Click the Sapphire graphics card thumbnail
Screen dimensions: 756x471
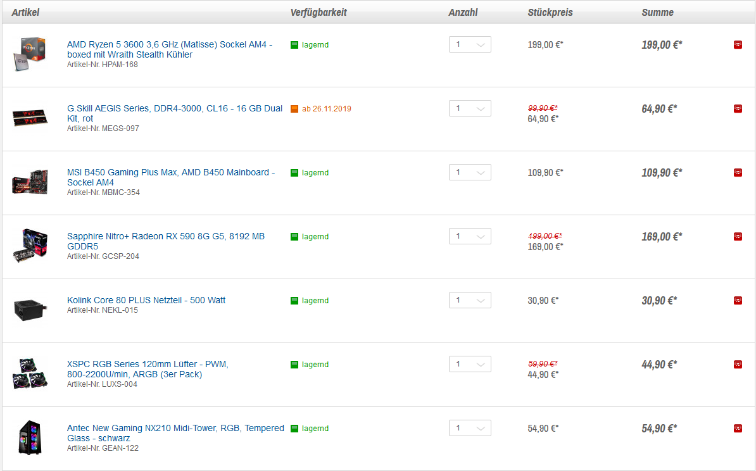[30, 246]
